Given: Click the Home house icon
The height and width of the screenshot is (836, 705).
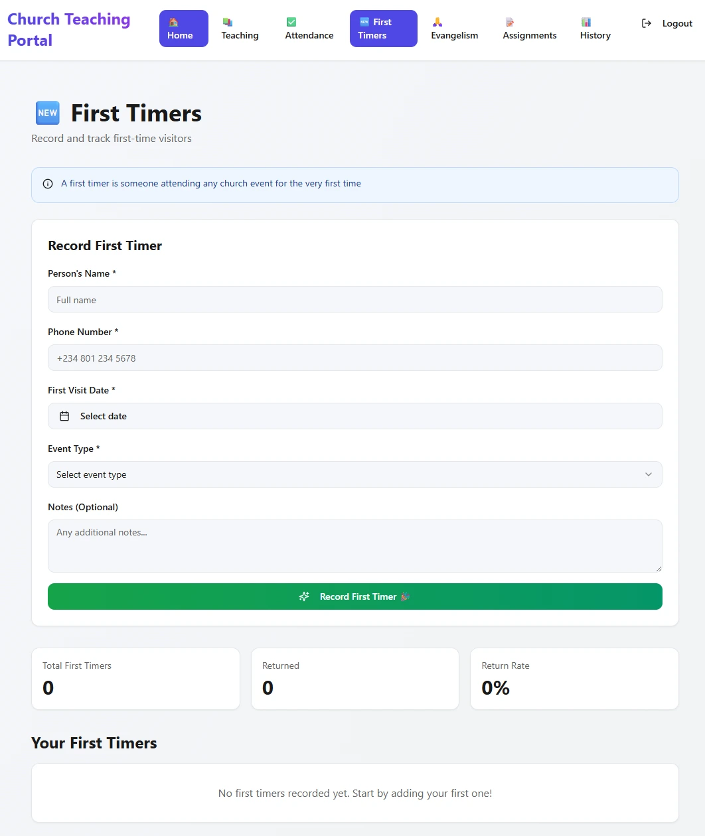Looking at the screenshot, I should pos(174,22).
